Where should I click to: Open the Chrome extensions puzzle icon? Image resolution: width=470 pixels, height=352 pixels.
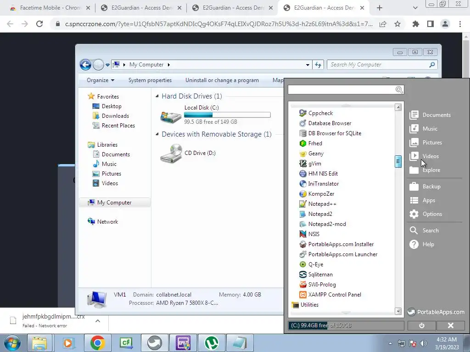coord(416,24)
